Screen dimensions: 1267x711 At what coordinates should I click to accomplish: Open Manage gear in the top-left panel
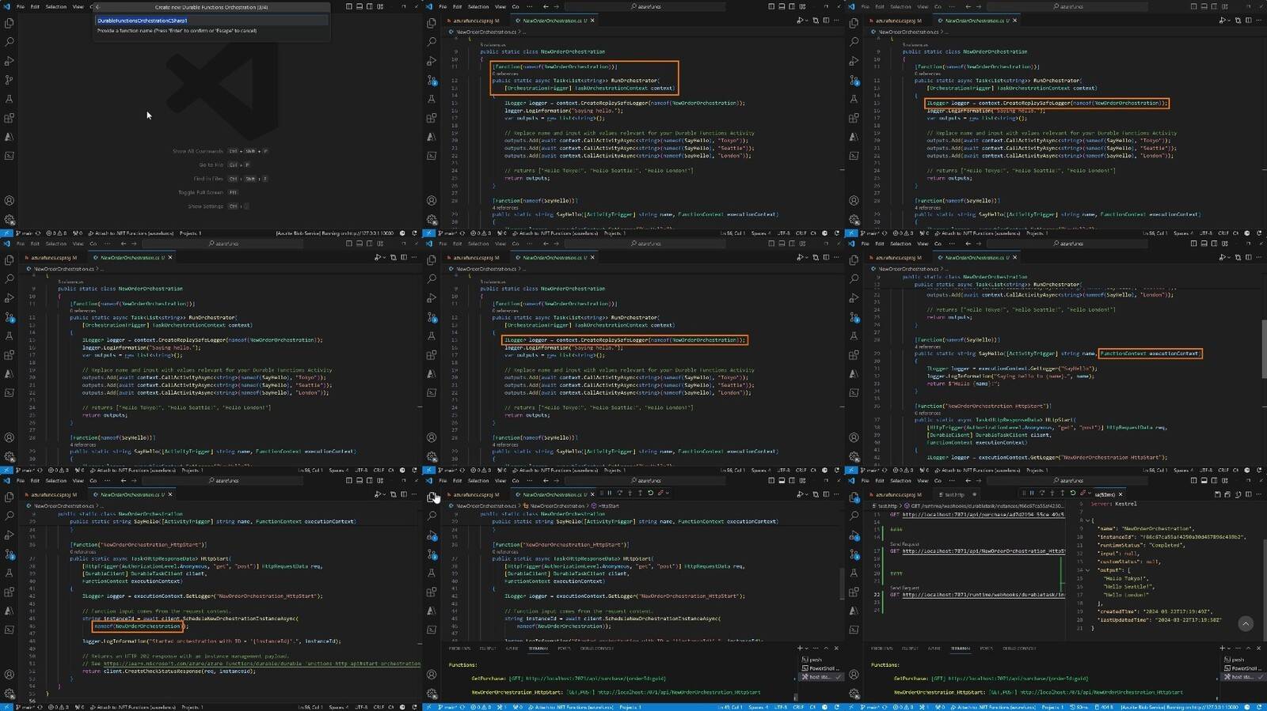point(10,220)
